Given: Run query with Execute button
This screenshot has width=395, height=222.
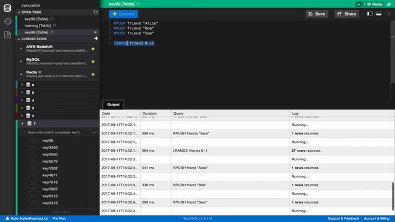Looking at the screenshot, I should [x=123, y=14].
